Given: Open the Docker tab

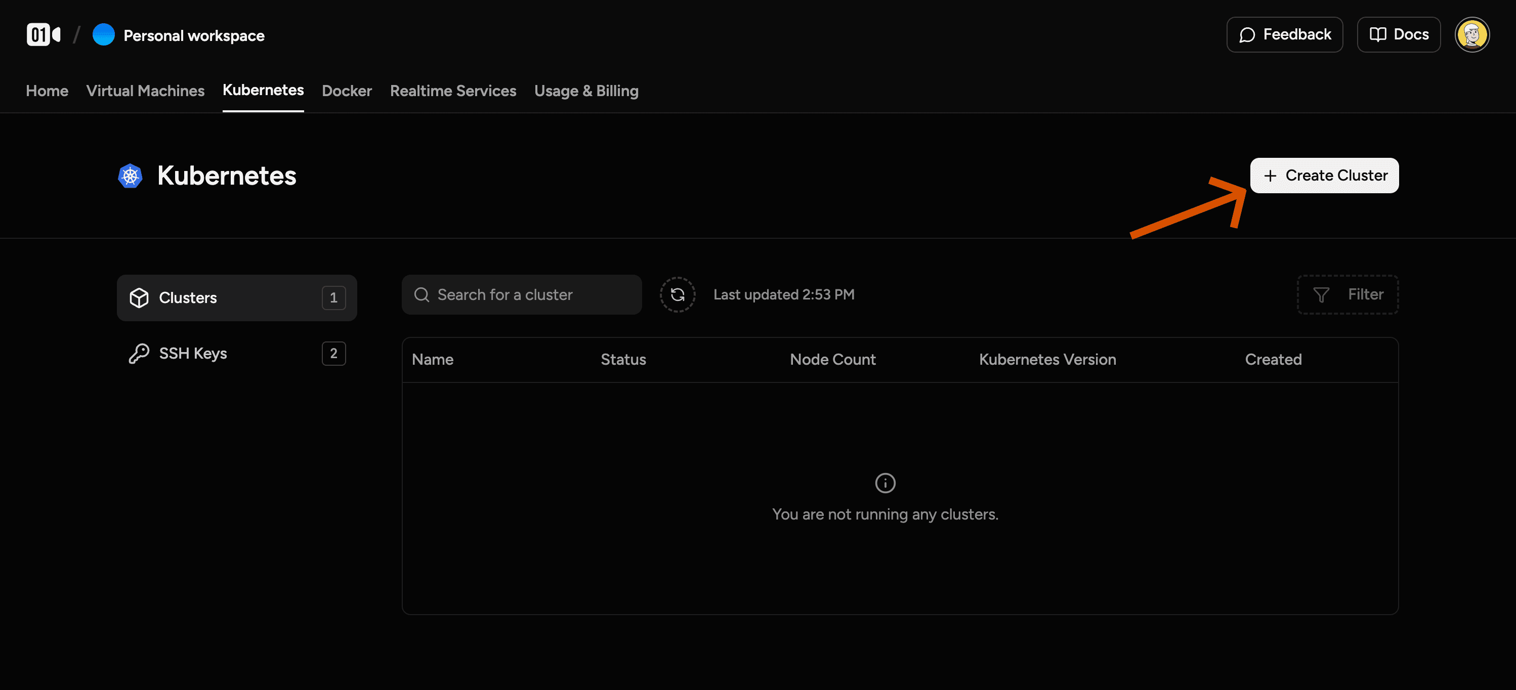Looking at the screenshot, I should pyautogui.click(x=347, y=91).
